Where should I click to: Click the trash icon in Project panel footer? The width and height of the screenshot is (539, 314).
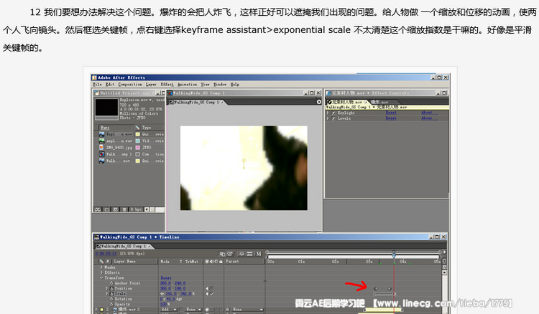tap(124, 209)
